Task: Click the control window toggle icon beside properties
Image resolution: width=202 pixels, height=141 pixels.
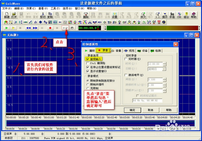Action: coord(72,28)
